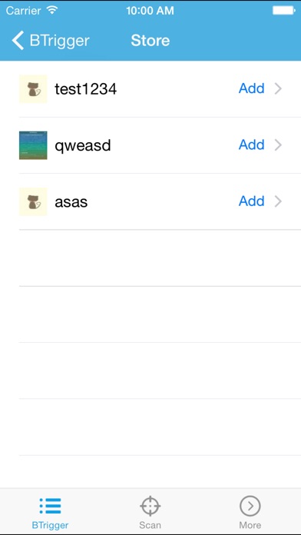
Task: Tap the battery indicator icon
Action: pos(284,11)
